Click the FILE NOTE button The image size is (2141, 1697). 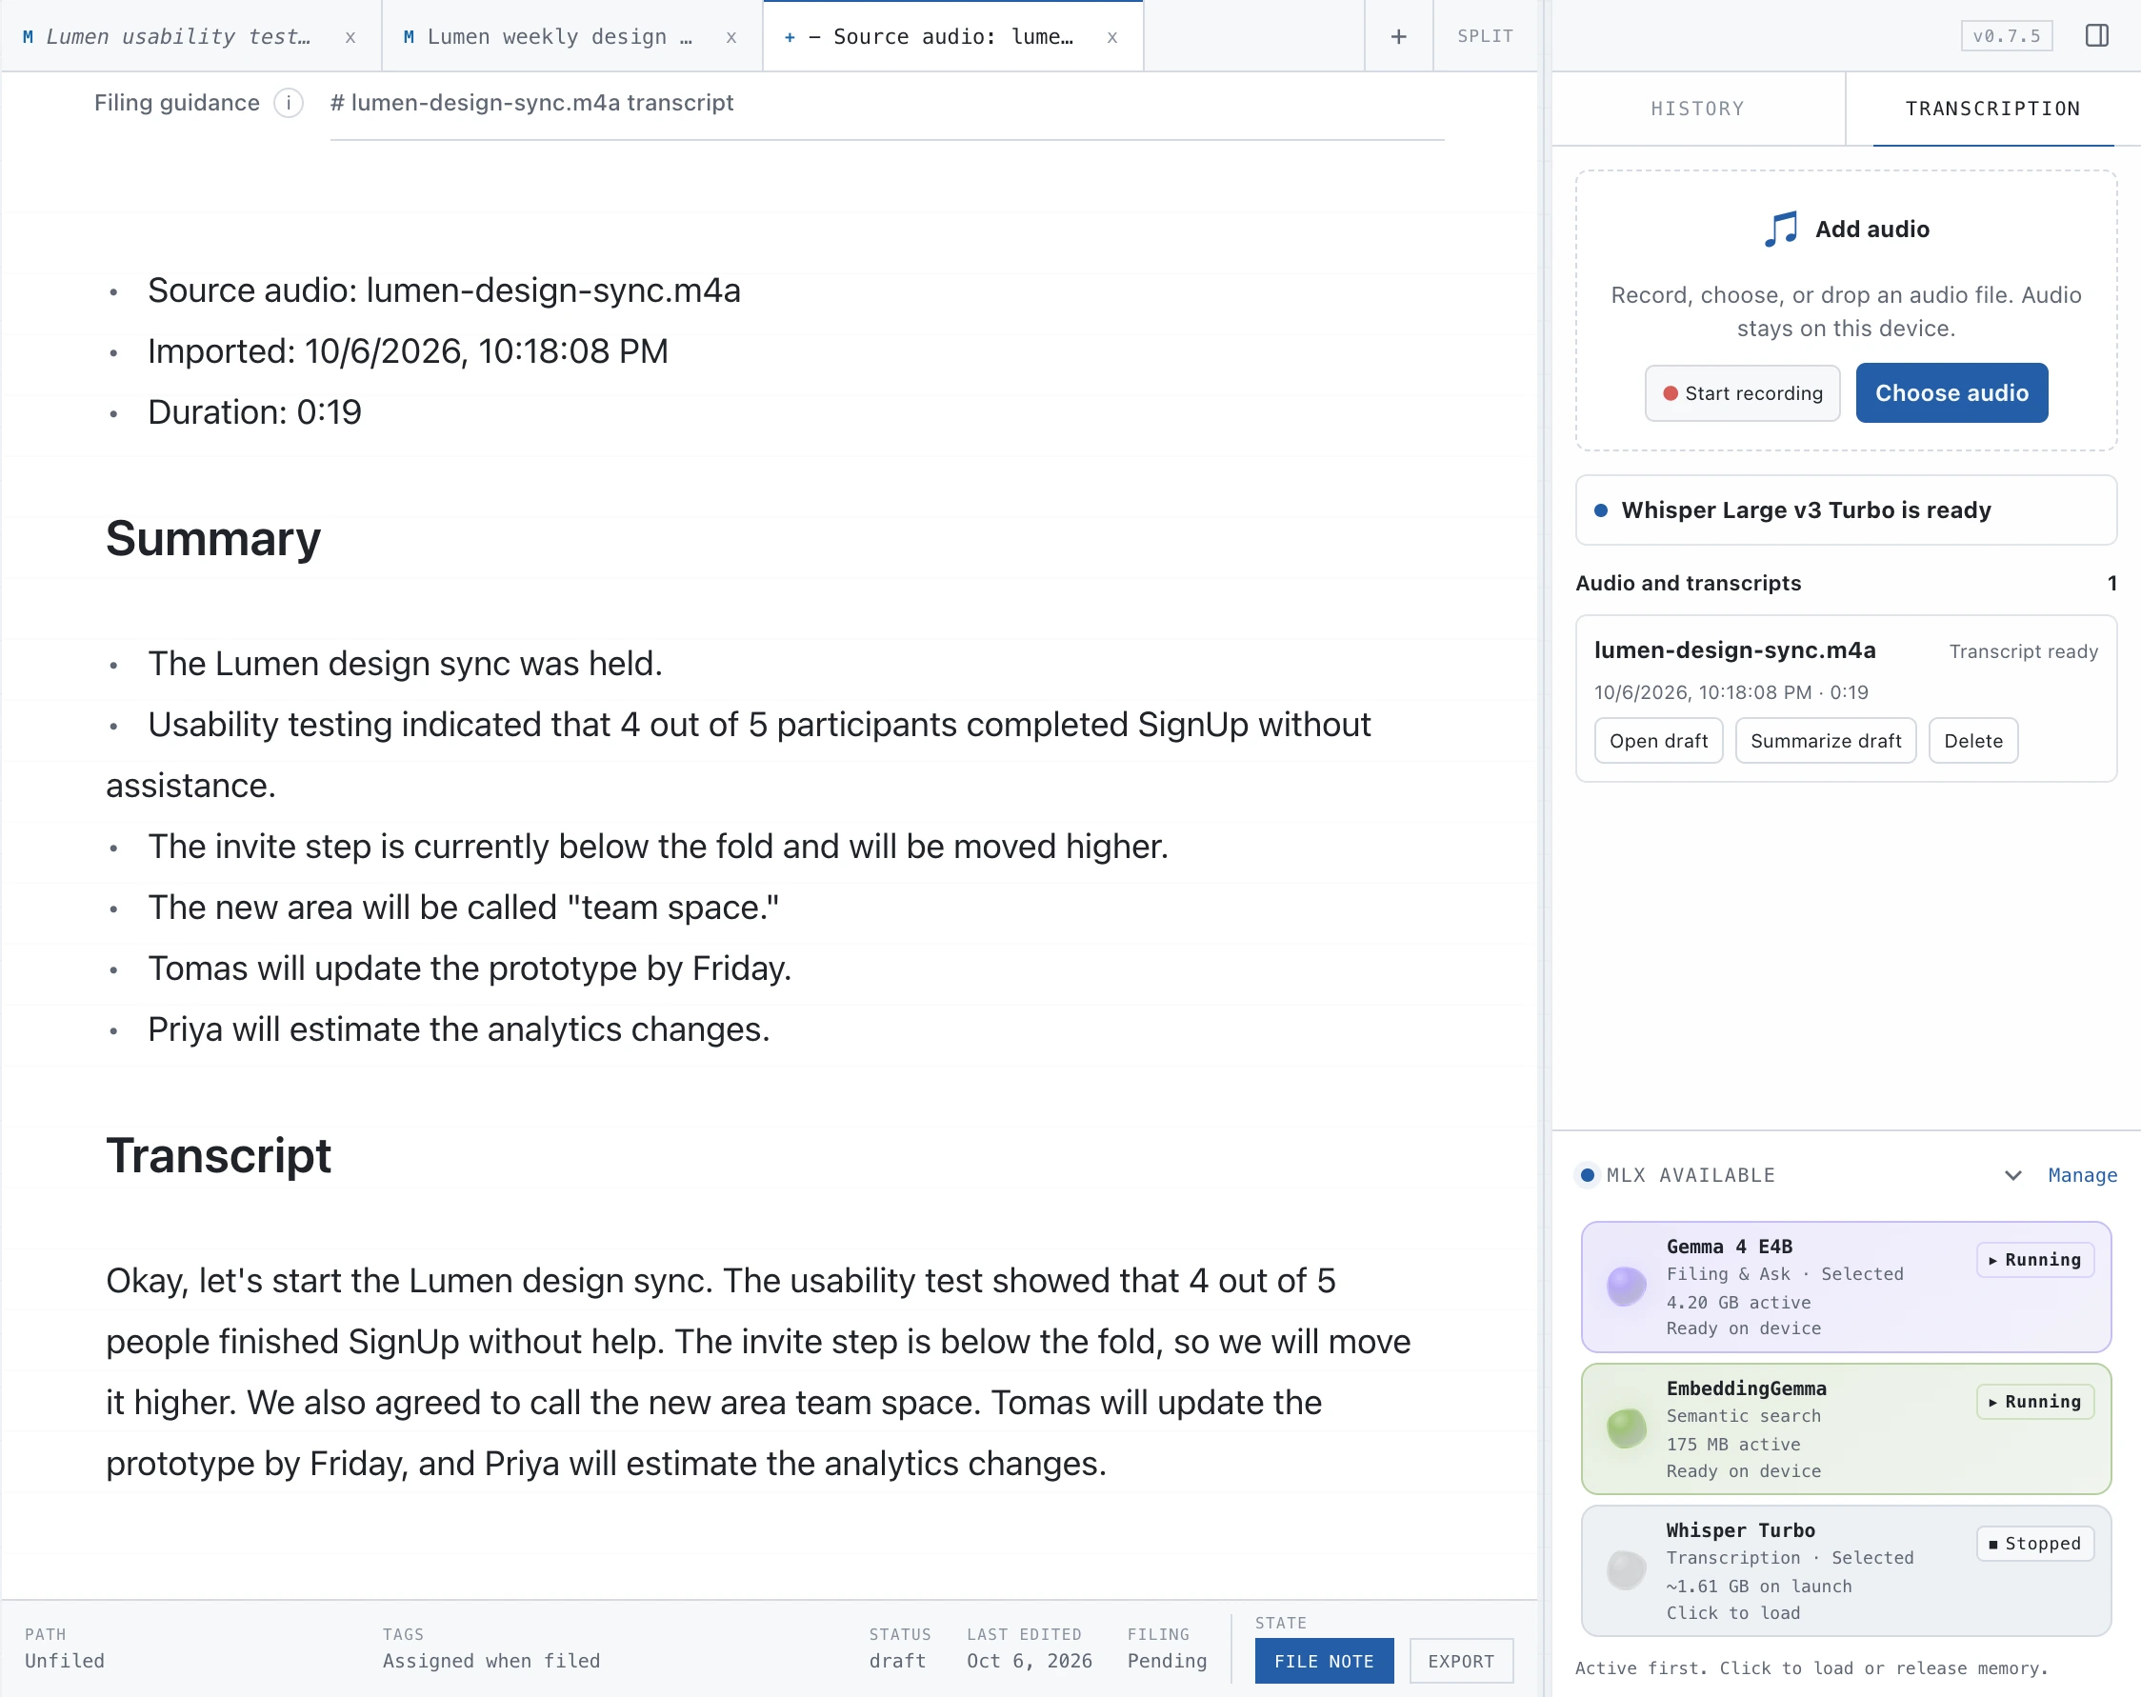(1324, 1661)
